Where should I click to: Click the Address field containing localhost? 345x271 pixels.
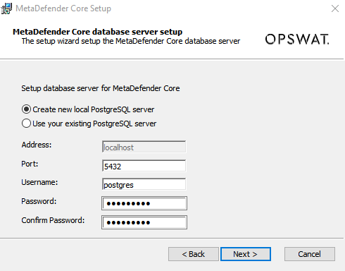click(144, 147)
